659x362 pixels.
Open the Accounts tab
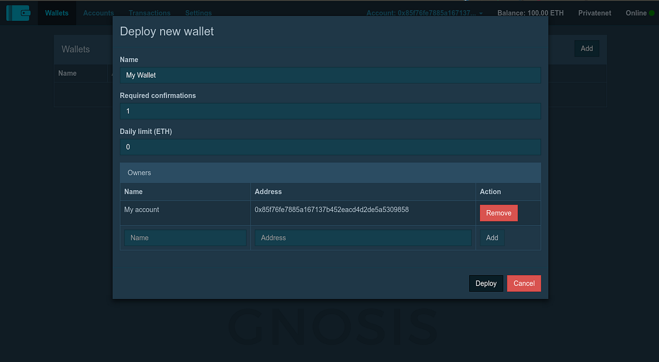point(98,13)
